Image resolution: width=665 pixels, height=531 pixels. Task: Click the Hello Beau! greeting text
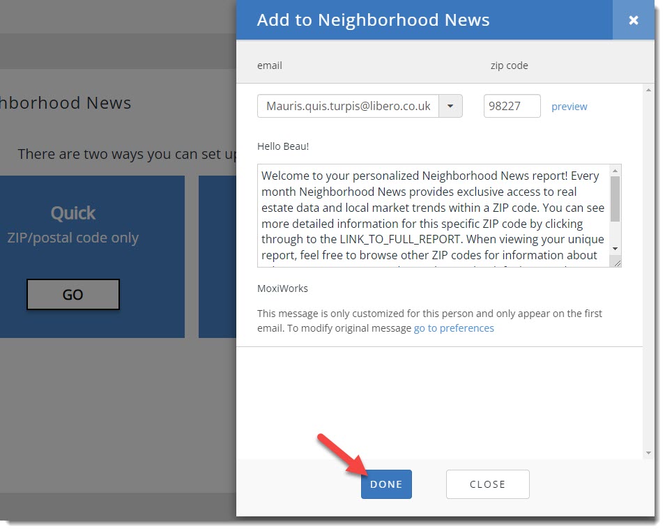point(282,146)
